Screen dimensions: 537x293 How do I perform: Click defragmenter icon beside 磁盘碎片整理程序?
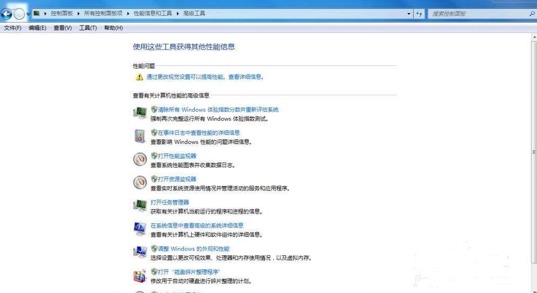click(140, 276)
